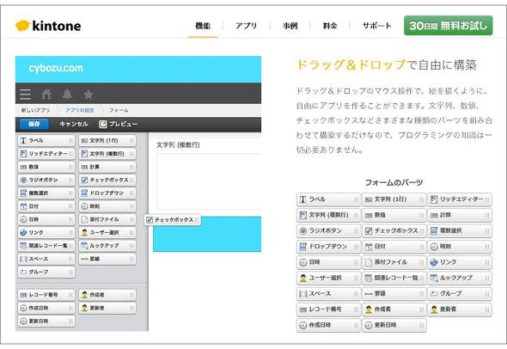This screenshot has height=349, width=507.
Task: Pick ドロップダウン in the editor's left palette
Action: [107, 193]
